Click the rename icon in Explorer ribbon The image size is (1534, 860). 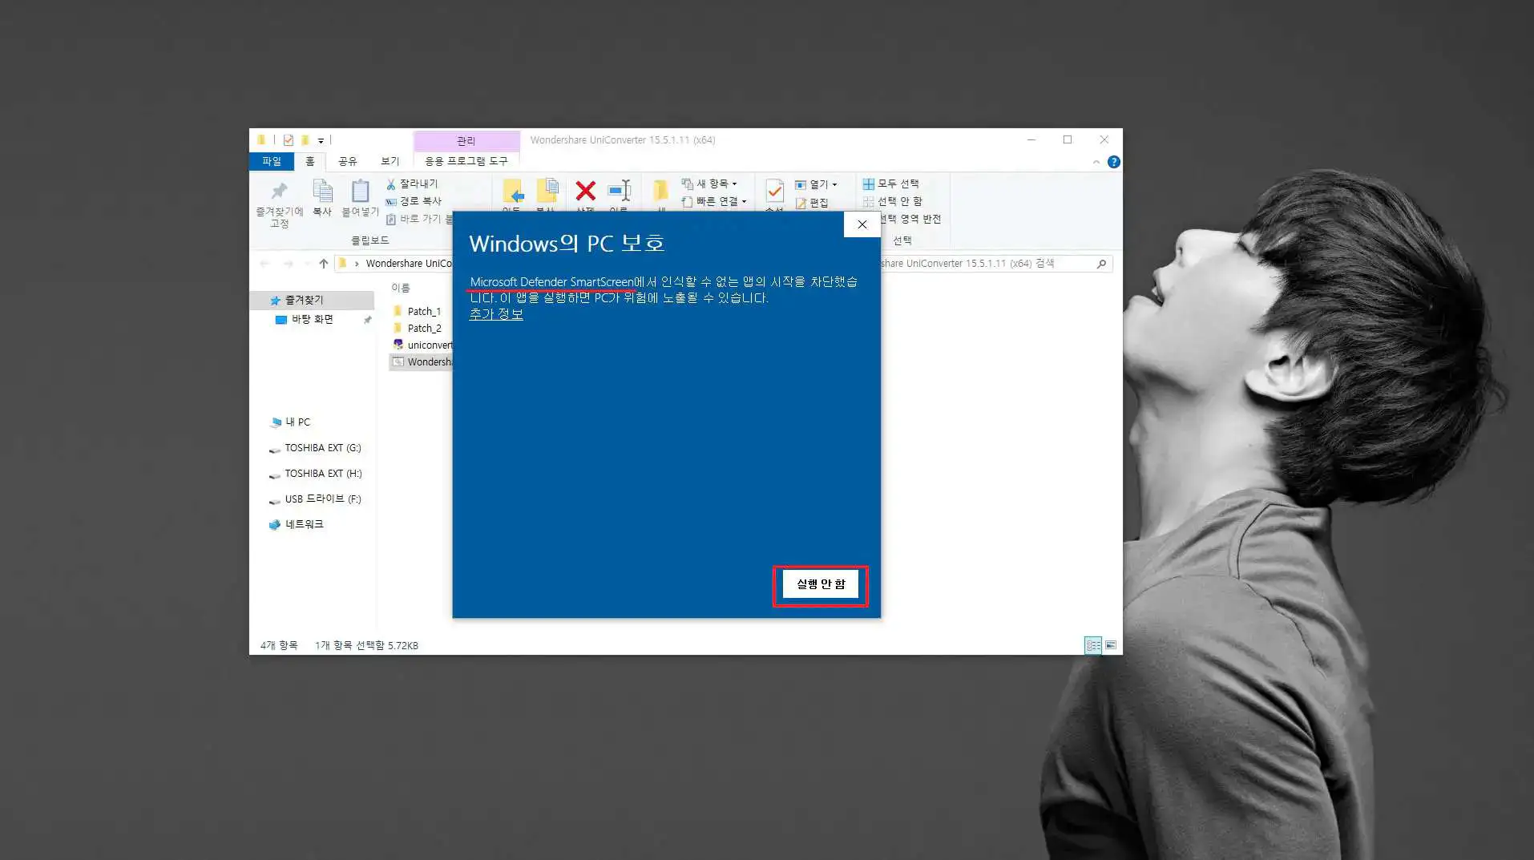[x=620, y=191]
